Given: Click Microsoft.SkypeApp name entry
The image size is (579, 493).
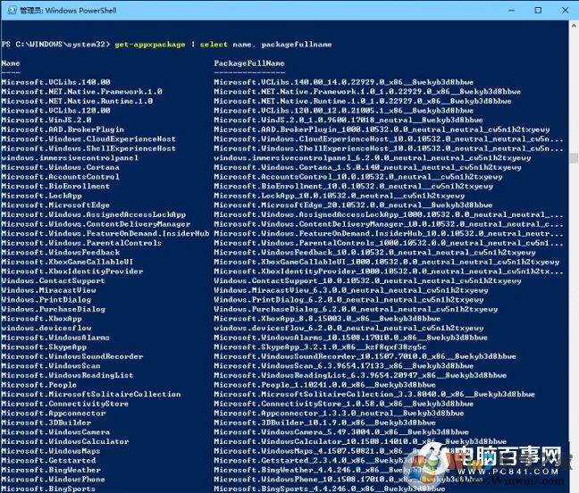Looking at the screenshot, I should [44, 347].
